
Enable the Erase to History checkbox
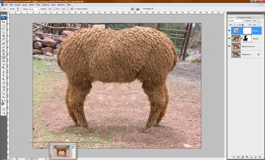pyautogui.click(x=76, y=9)
